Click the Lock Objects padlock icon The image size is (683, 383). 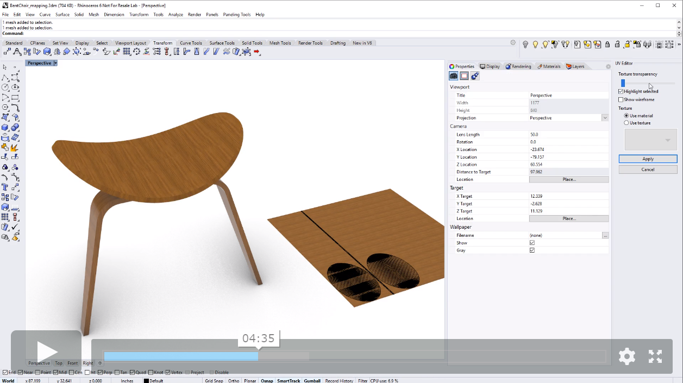pos(607,45)
